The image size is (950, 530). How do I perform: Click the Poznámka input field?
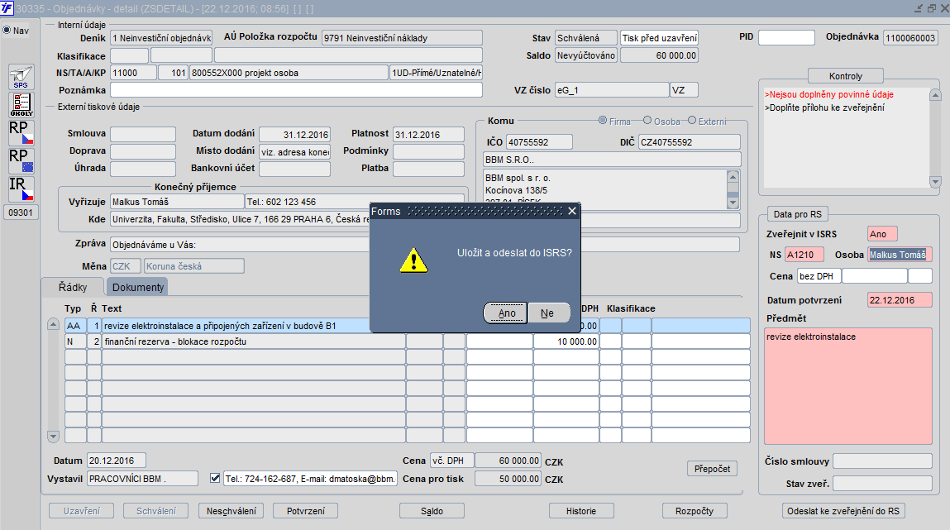coord(295,90)
